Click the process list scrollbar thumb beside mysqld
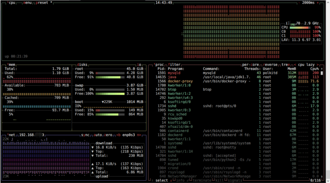The image size is (330, 183). coord(322,73)
